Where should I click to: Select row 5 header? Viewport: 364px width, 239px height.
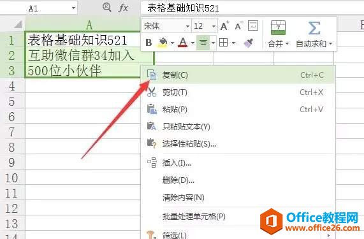tap(12, 101)
